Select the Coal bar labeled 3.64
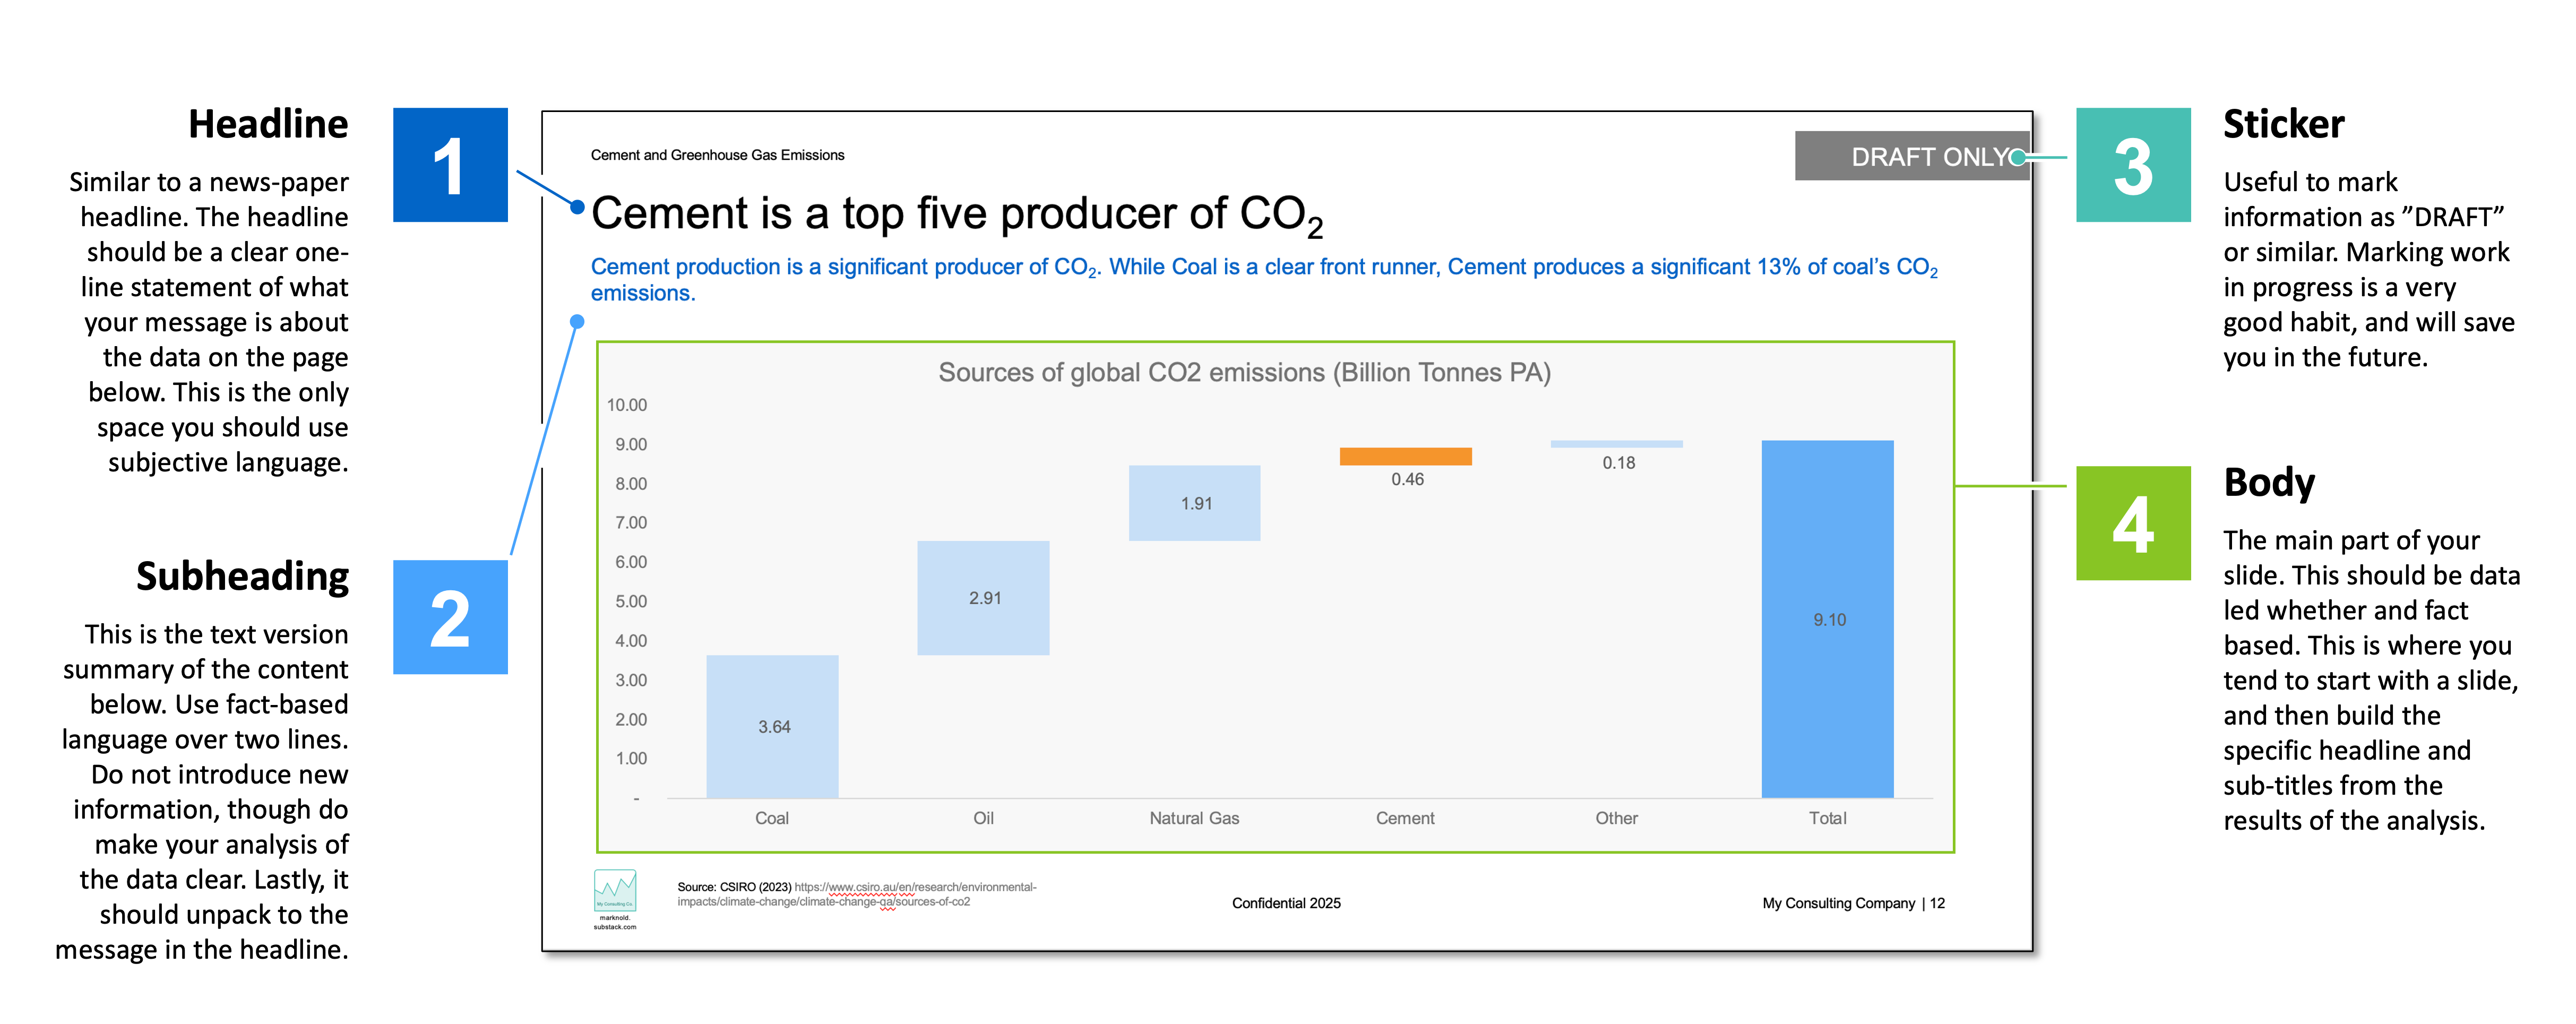The width and height of the screenshot is (2576, 1024). click(772, 726)
